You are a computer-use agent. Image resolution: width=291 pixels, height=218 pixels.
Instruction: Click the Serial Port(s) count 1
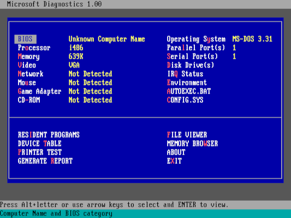pos(234,57)
